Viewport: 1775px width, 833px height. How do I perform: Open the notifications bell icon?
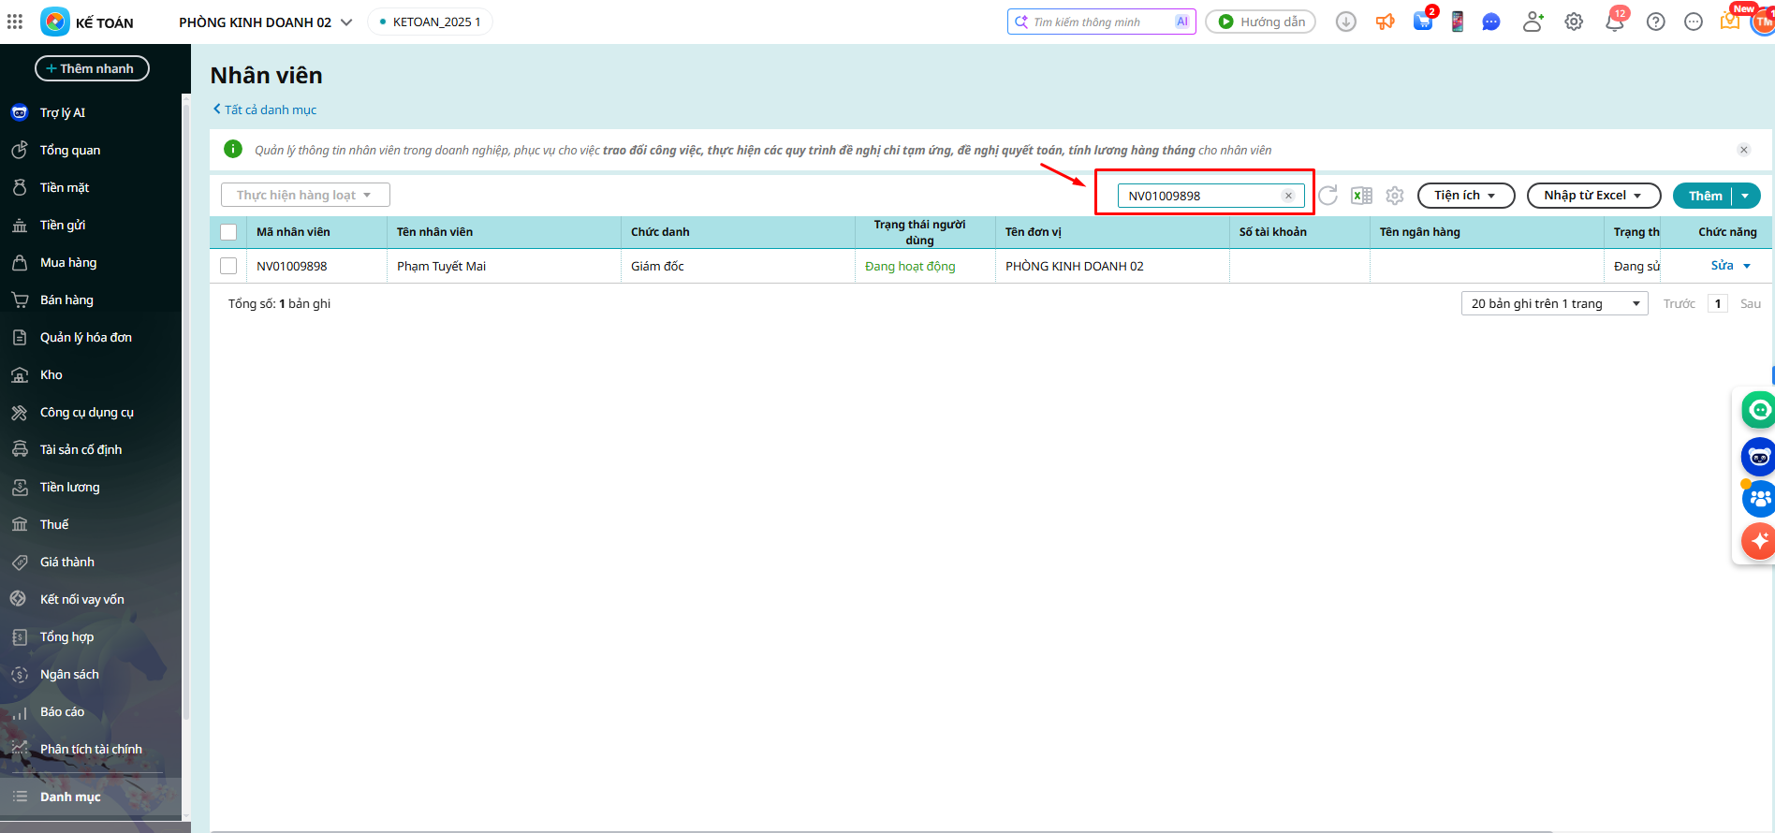click(1615, 22)
